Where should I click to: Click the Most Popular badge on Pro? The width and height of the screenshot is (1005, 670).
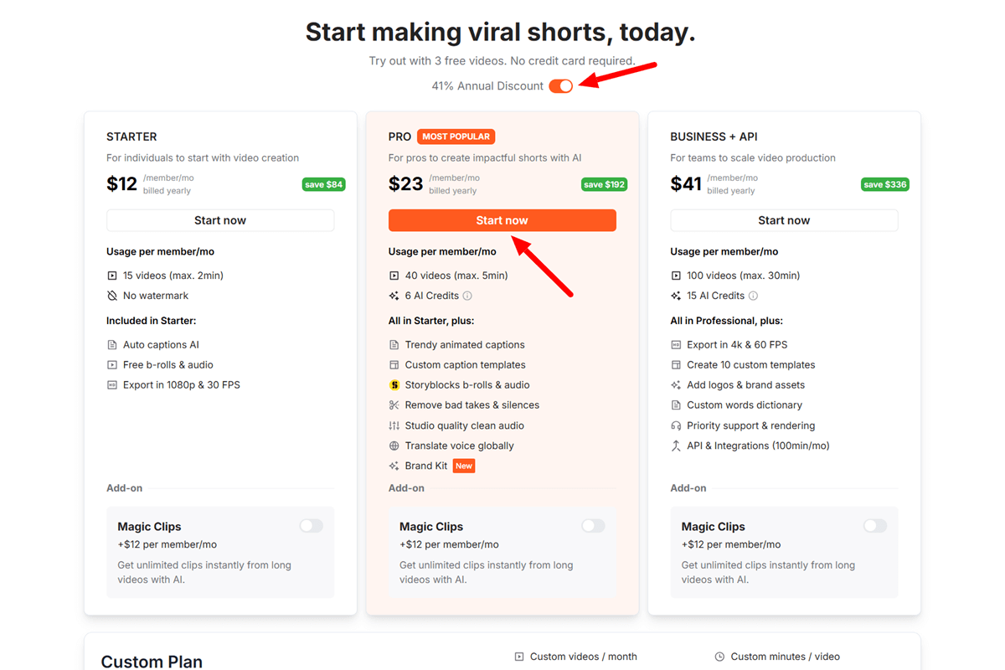pos(456,137)
